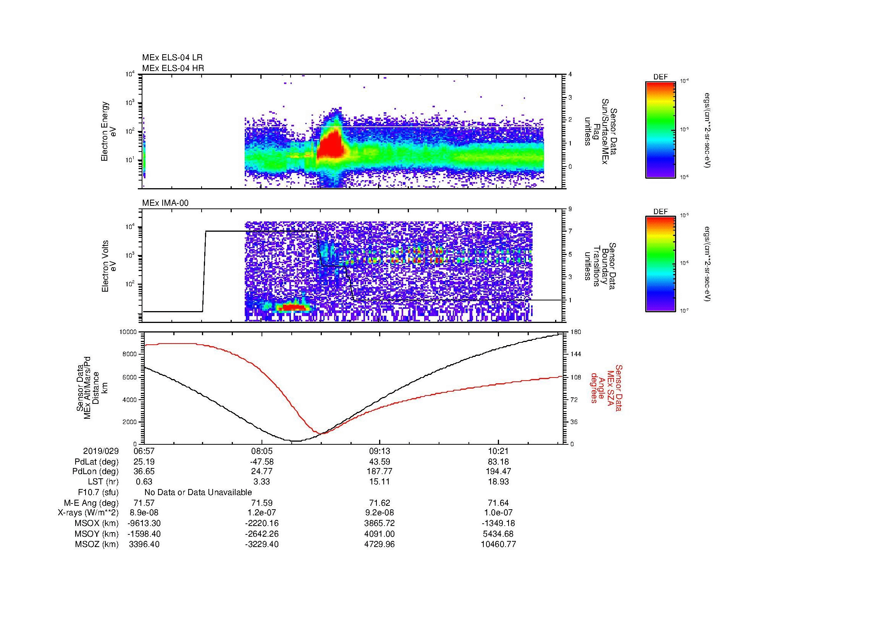Image resolution: width=893 pixels, height=631 pixels.
Task: Click the X-rays value 1.2e-07
Action: click(262, 513)
